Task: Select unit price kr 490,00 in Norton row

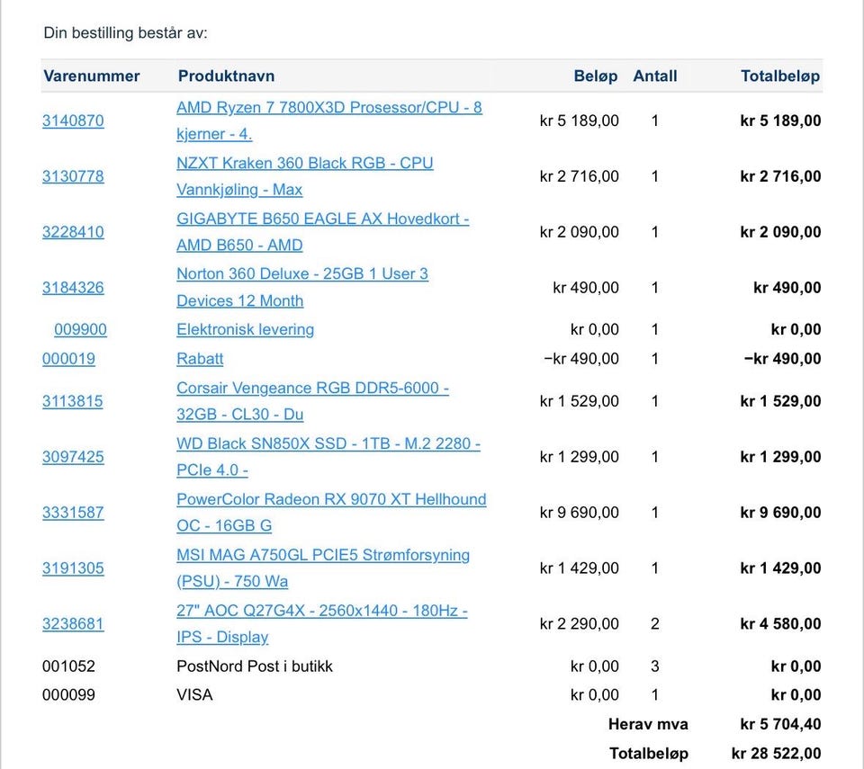Action: [x=586, y=288]
